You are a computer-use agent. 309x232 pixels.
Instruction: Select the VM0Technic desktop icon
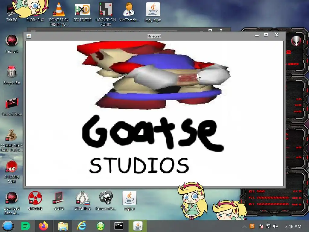tap(129, 11)
